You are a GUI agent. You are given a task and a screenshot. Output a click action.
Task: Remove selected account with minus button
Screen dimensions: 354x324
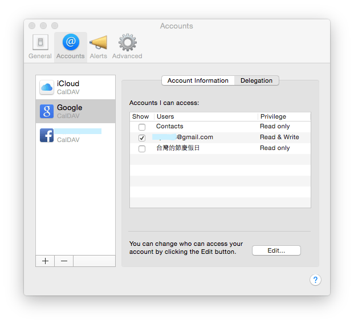point(64,261)
